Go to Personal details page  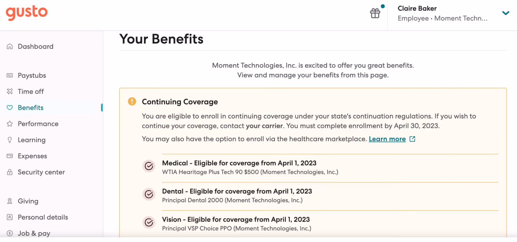coord(43,217)
